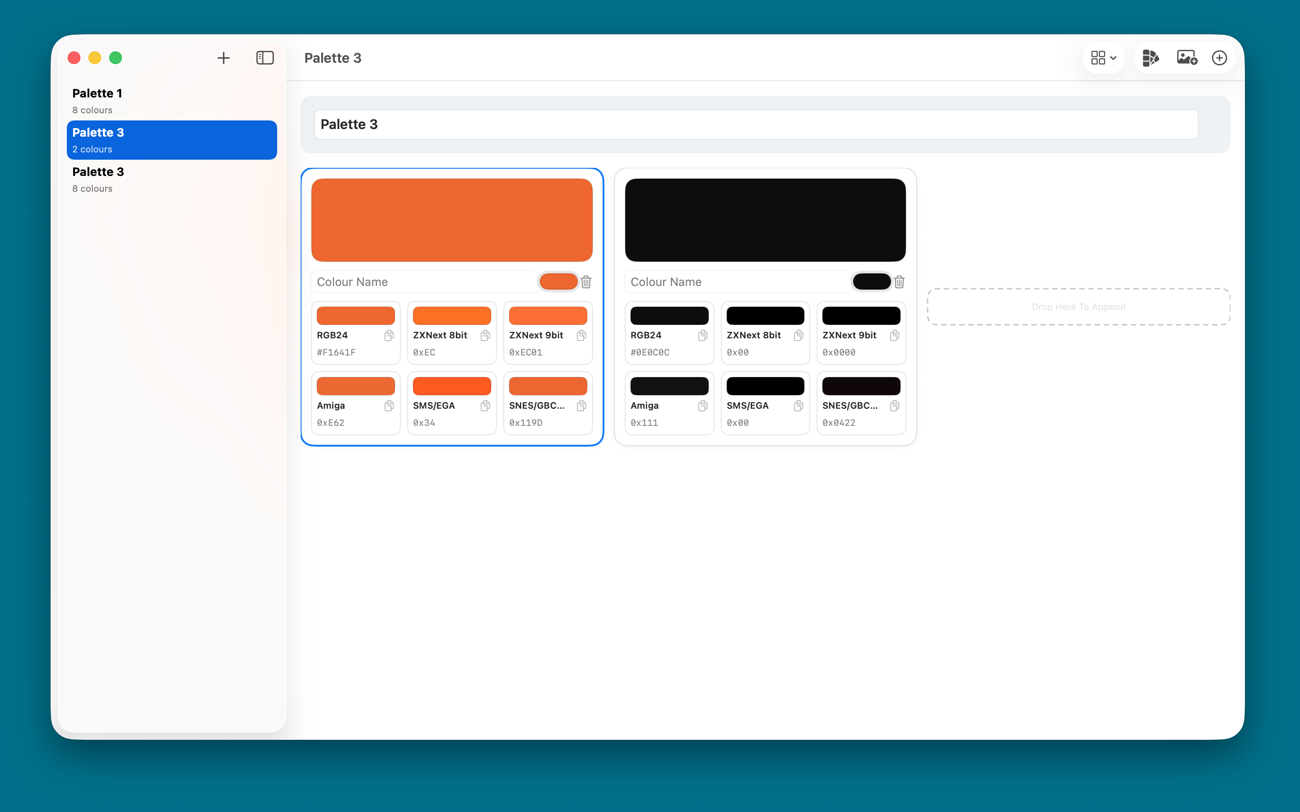The height and width of the screenshot is (812, 1300).
Task: Open the orange colour picker well
Action: click(558, 282)
